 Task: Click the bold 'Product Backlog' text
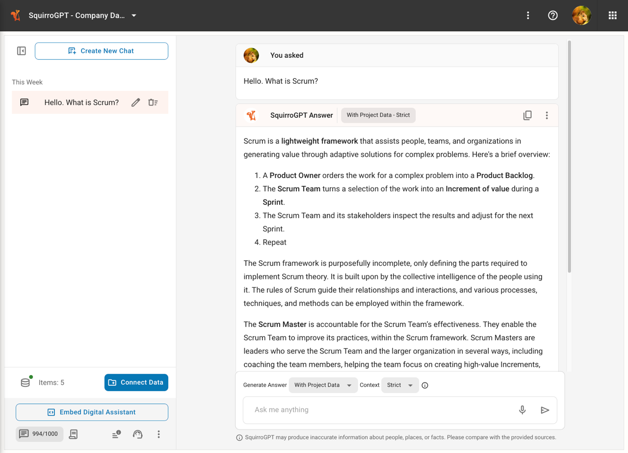click(505, 176)
